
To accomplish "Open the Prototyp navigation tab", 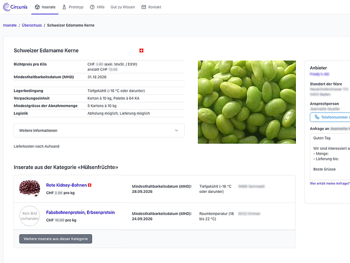I will (76, 7).
